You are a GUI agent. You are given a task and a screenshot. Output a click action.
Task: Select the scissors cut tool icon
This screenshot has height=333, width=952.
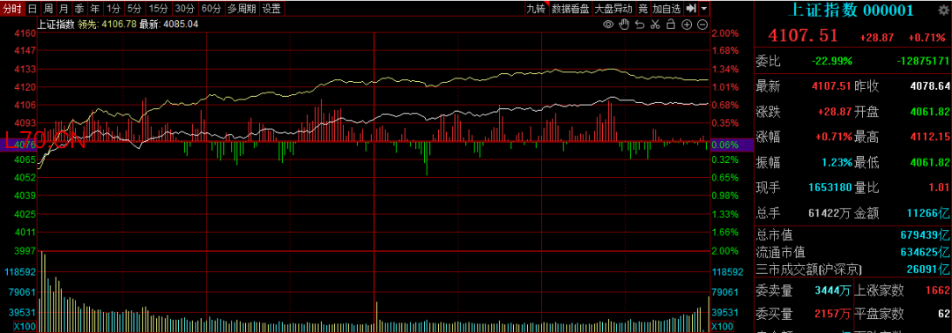click(x=655, y=25)
